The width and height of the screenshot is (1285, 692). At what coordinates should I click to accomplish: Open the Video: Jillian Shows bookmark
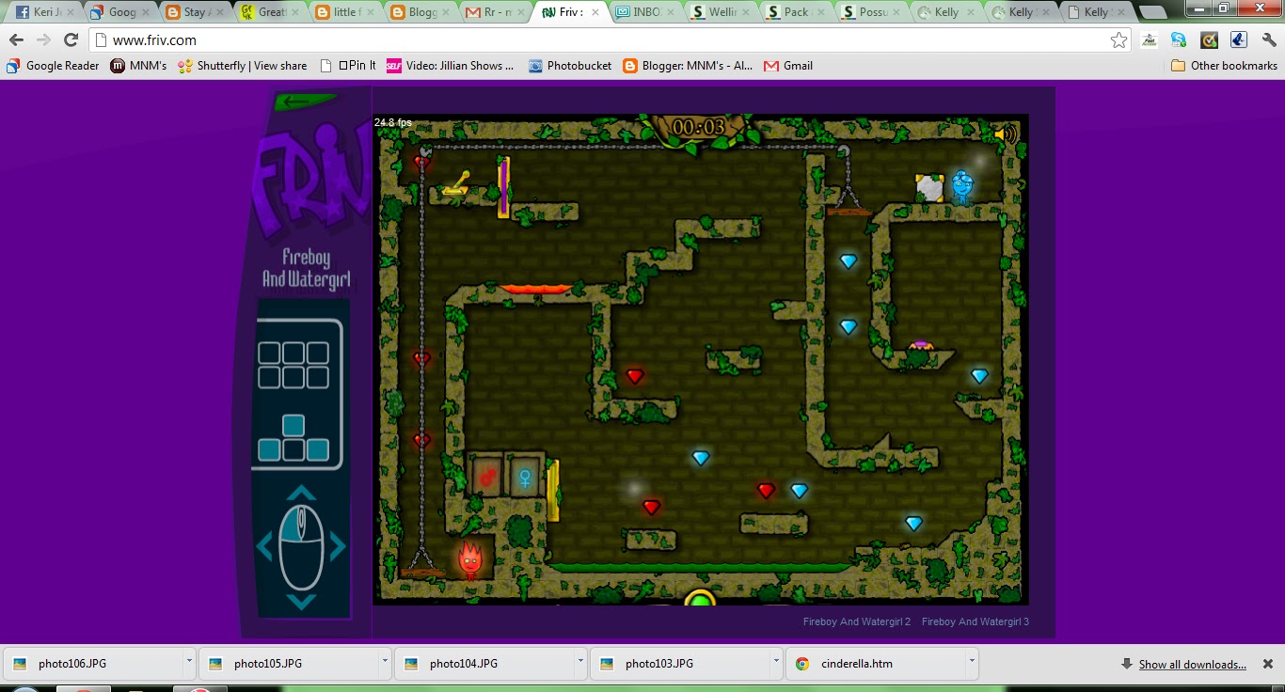tap(451, 66)
